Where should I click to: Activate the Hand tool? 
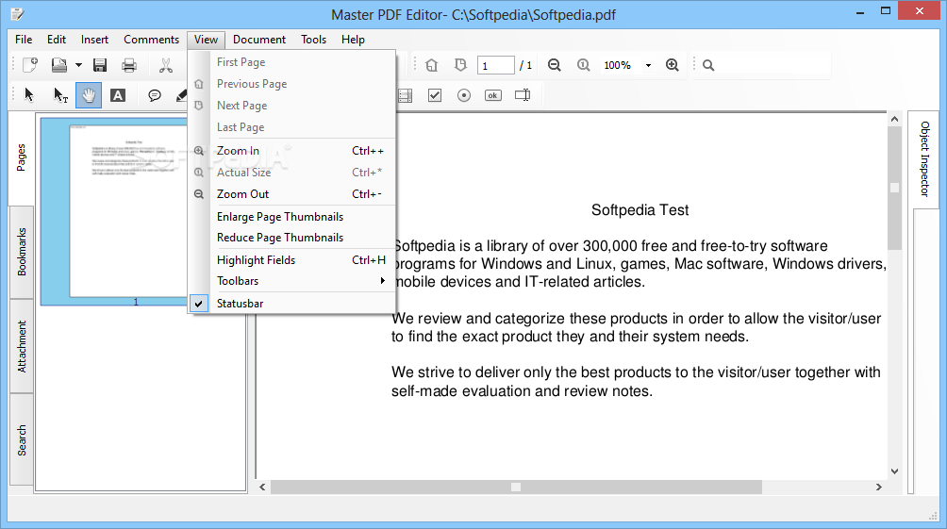[89, 95]
